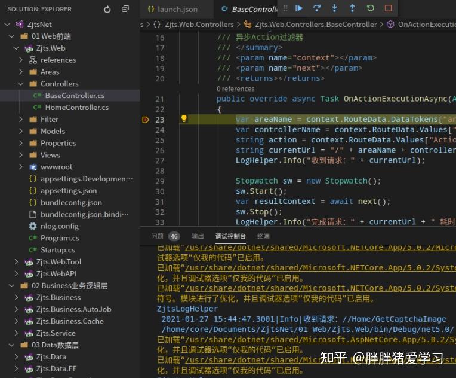This screenshot has width=456, height=378.
Task: Open bundleconfig.json.bindings file
Action: 70,215
